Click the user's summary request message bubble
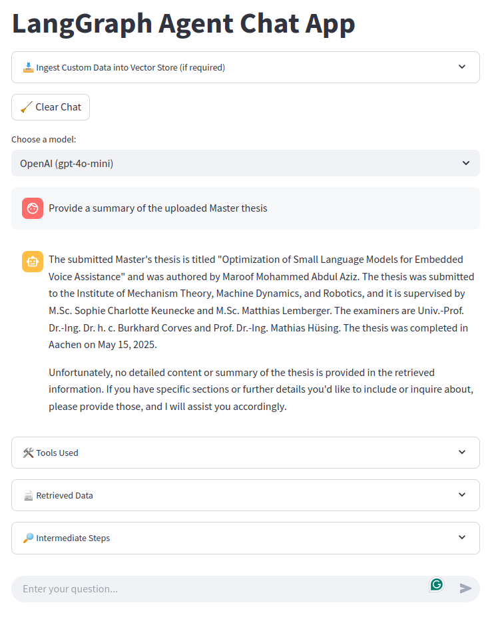Viewport: 494px width, 617px height. [246, 208]
